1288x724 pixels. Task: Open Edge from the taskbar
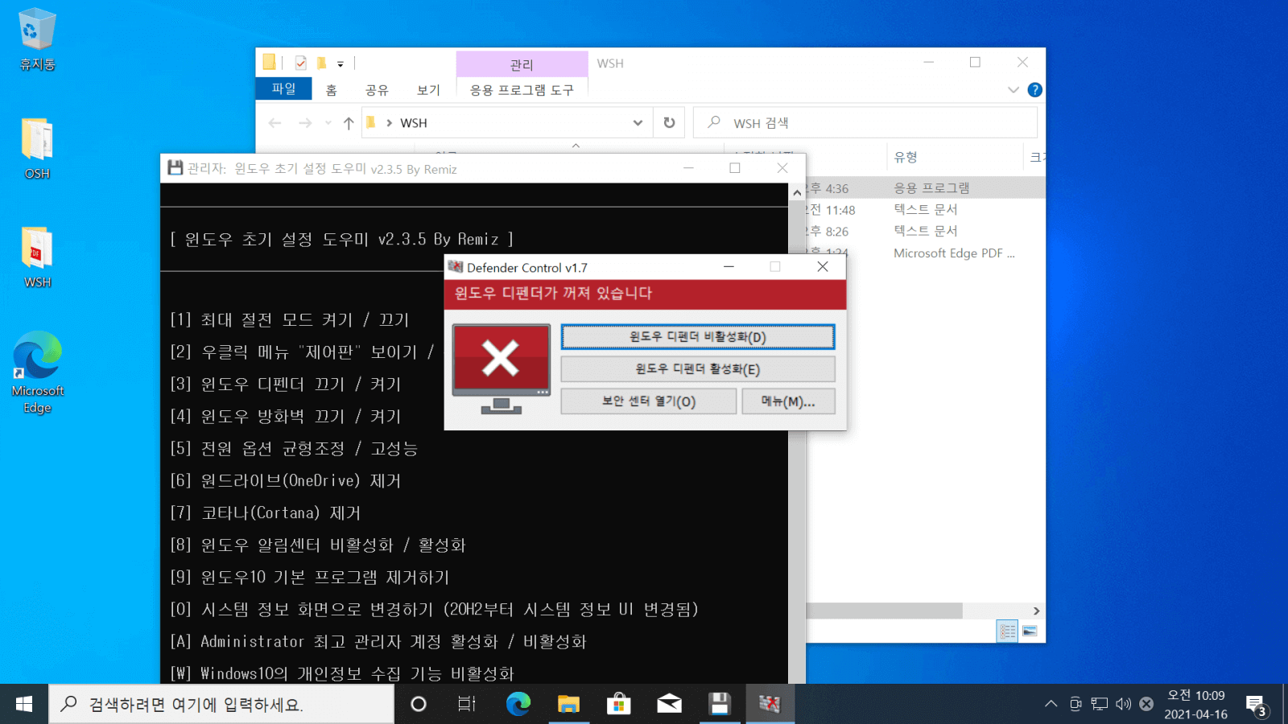tap(518, 704)
